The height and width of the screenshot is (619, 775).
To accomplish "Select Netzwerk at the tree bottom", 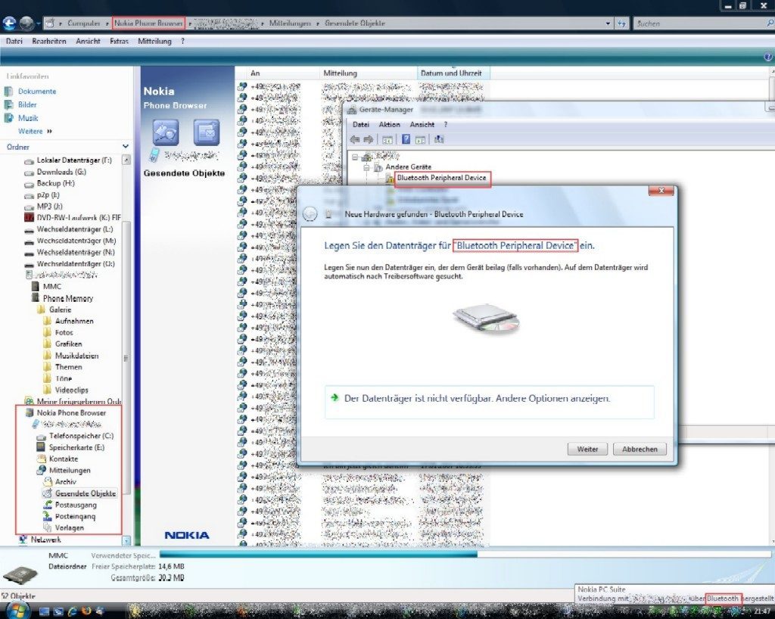I will [45, 540].
